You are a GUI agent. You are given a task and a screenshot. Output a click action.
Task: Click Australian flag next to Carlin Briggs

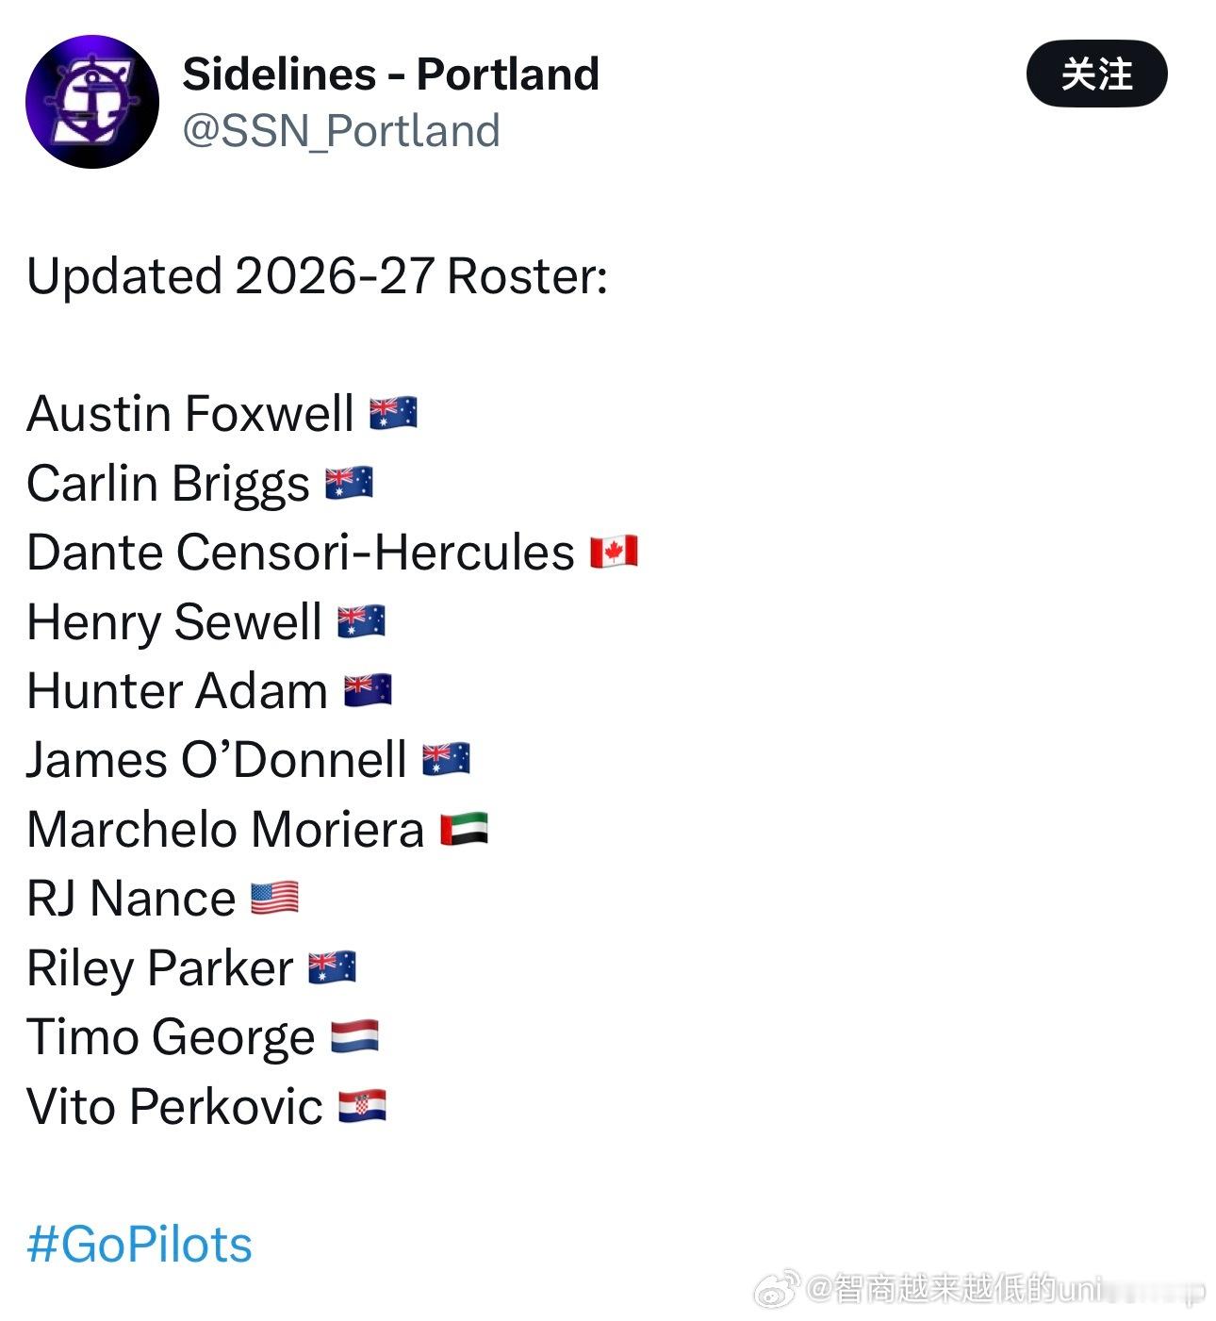point(349,483)
